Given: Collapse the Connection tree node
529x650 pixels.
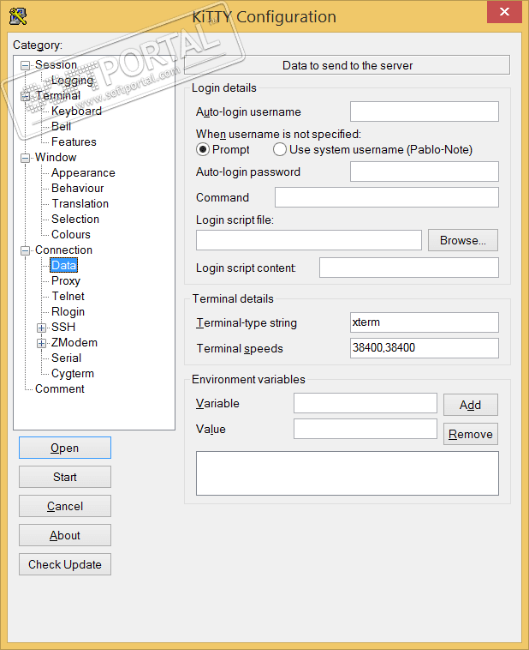Looking at the screenshot, I should click(25, 250).
